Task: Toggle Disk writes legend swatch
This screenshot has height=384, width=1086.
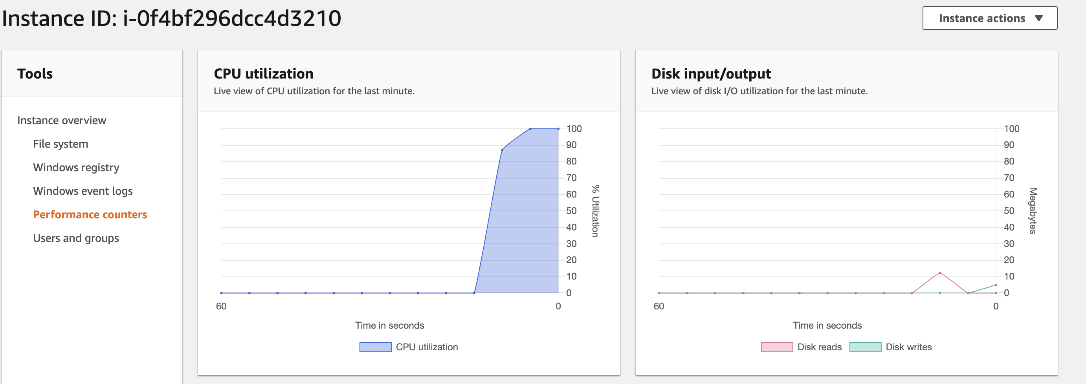Action: [865, 347]
